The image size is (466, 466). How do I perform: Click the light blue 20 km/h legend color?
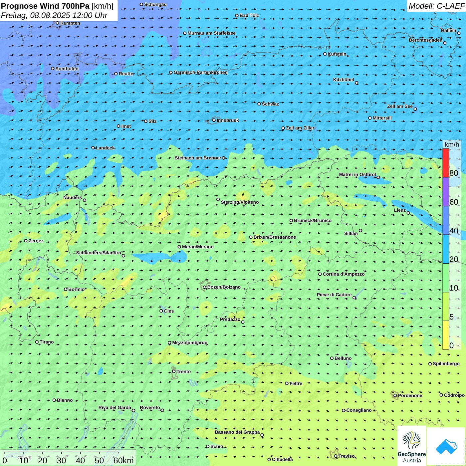[x=446, y=249]
